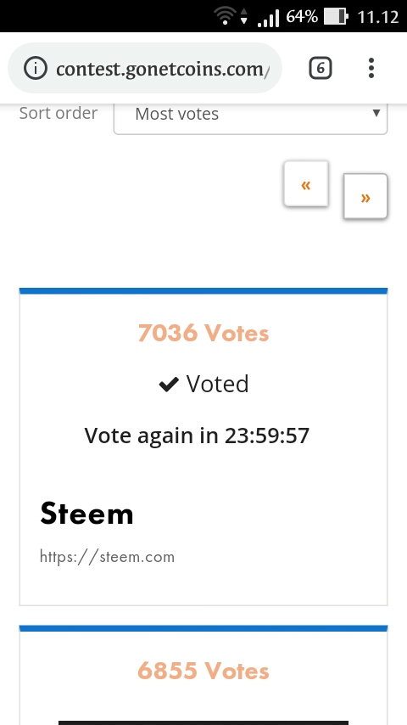Tap the contest.gonetcoins.com address bar
The image size is (407, 725).
click(145, 69)
